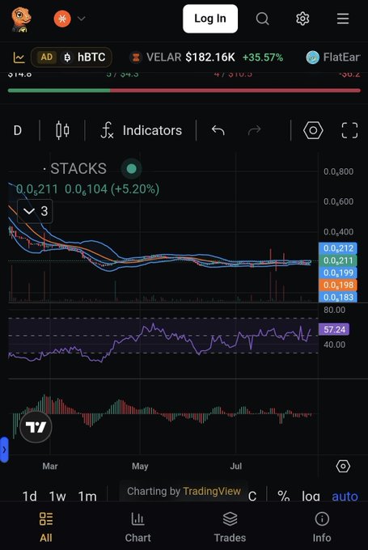The image size is (368, 550).
Task: Toggle percent scale mode
Action: click(283, 496)
